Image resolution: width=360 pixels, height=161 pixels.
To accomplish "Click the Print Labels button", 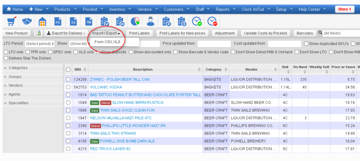I will coord(139,33).
